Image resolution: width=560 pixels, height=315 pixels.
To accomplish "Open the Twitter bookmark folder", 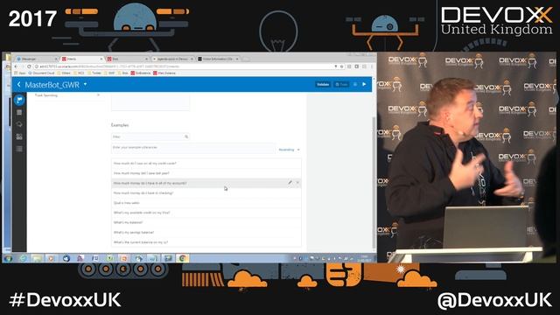I will click(x=94, y=73).
